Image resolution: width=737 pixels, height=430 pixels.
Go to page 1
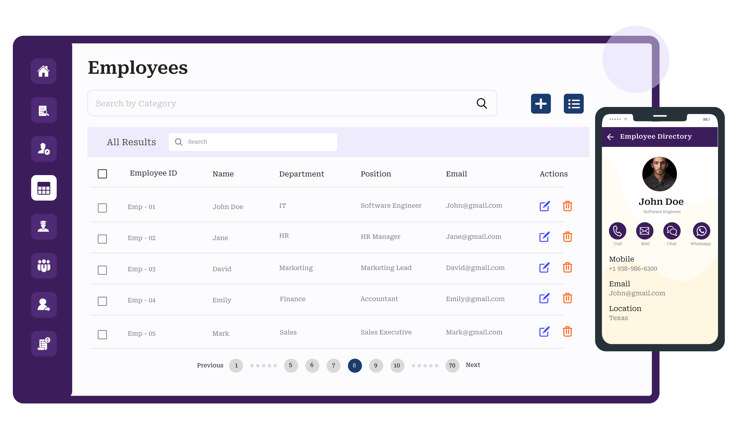(236, 366)
